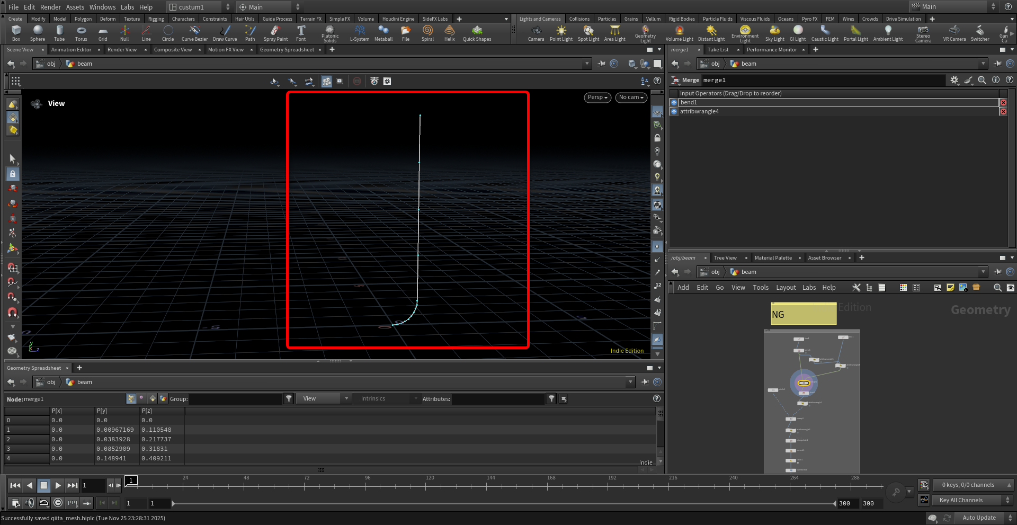Viewport: 1017px width, 525px height.
Task: Click the Group filter input field
Action: [235, 399]
